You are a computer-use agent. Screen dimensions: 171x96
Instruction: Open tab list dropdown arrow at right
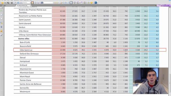coord(156,6)
